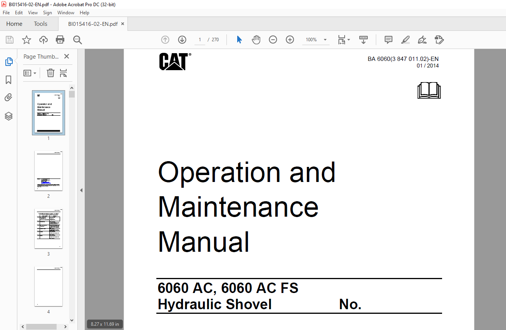Viewport: 506px width, 330px height.
Task: Zoom out with the minus icon
Action: [273, 40]
